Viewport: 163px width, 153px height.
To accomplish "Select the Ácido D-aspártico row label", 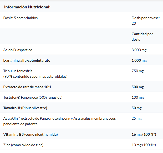I will (x=18, y=50).
